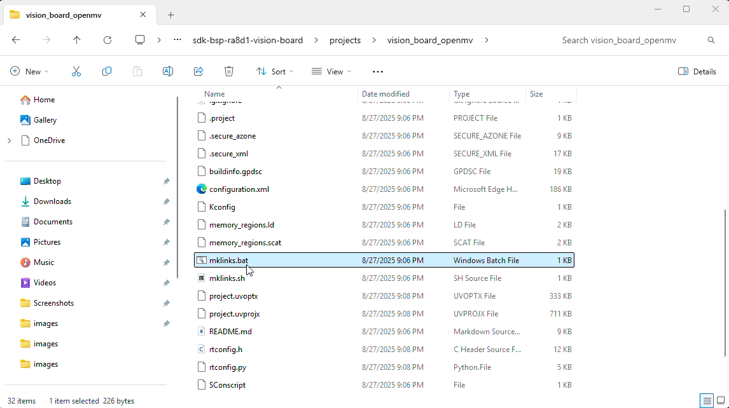Open the View dropdown menu
This screenshot has width=729, height=408.
pyautogui.click(x=331, y=72)
